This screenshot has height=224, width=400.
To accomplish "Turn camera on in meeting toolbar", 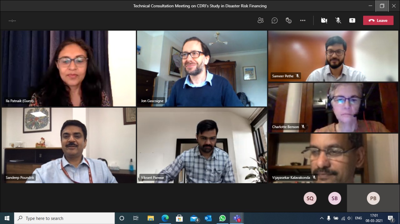I will click(x=324, y=21).
